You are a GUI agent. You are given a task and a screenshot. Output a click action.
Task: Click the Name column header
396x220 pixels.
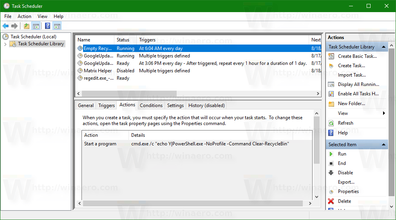point(95,40)
